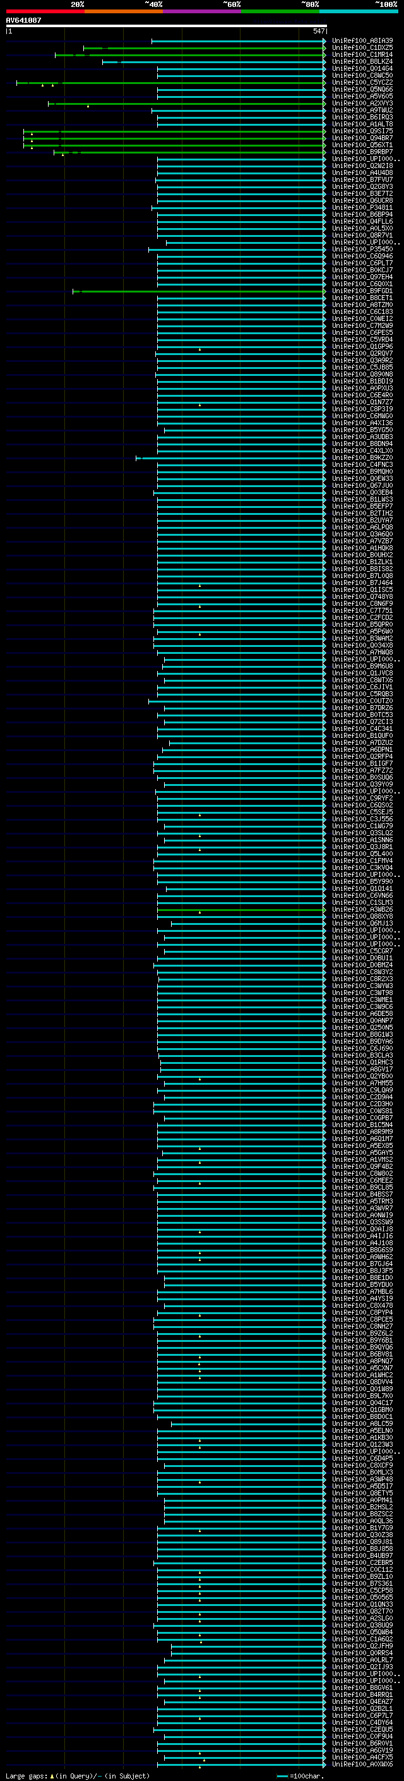Open hit UniRef100_B7J464
This screenshot has width=404, height=1781.
[362, 583]
